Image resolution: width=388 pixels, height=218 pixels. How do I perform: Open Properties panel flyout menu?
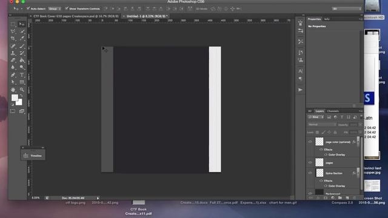[361, 19]
